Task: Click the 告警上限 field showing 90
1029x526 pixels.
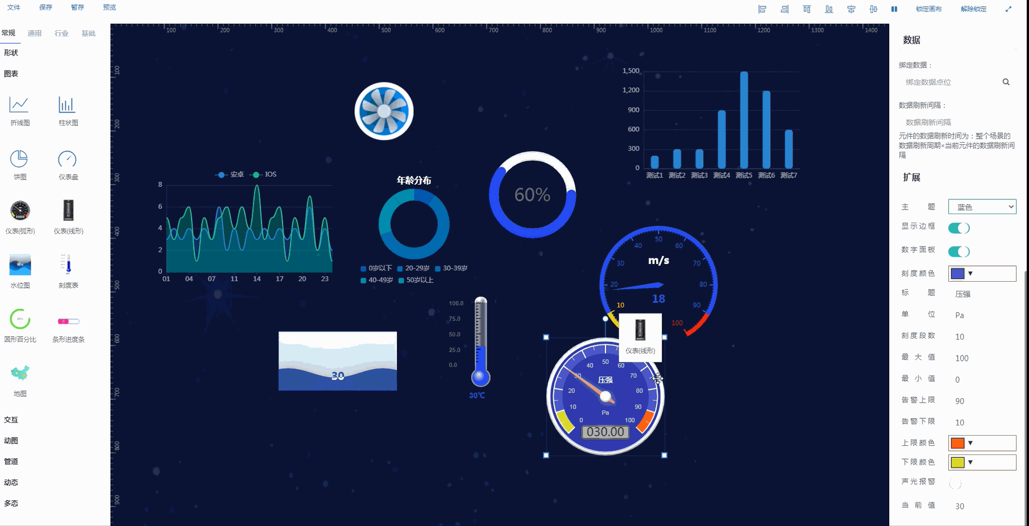Action: pos(982,401)
